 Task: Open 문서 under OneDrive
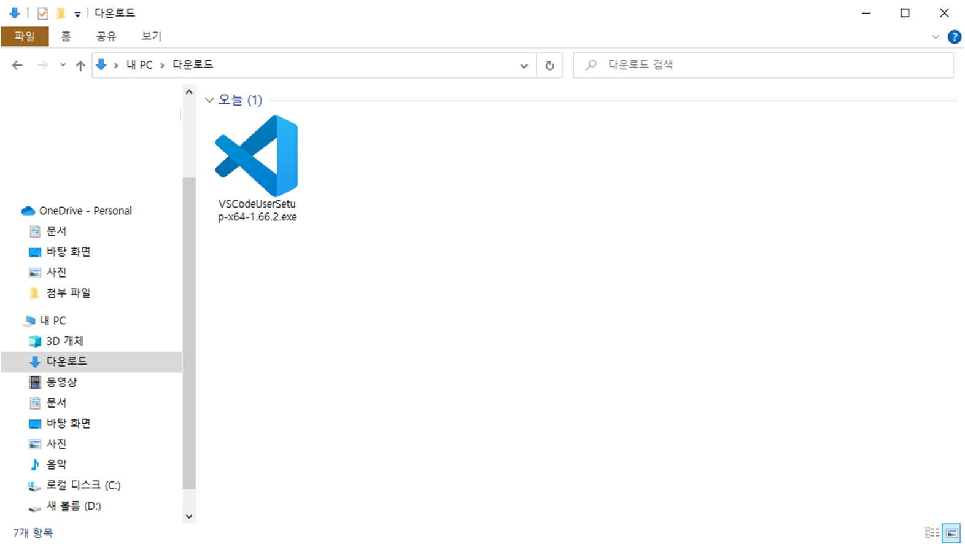coord(56,231)
